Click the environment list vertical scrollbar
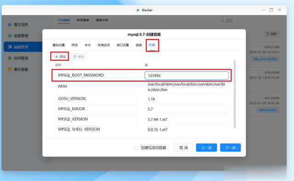Image resolution: width=294 pixels, height=181 pixels. 235,94
